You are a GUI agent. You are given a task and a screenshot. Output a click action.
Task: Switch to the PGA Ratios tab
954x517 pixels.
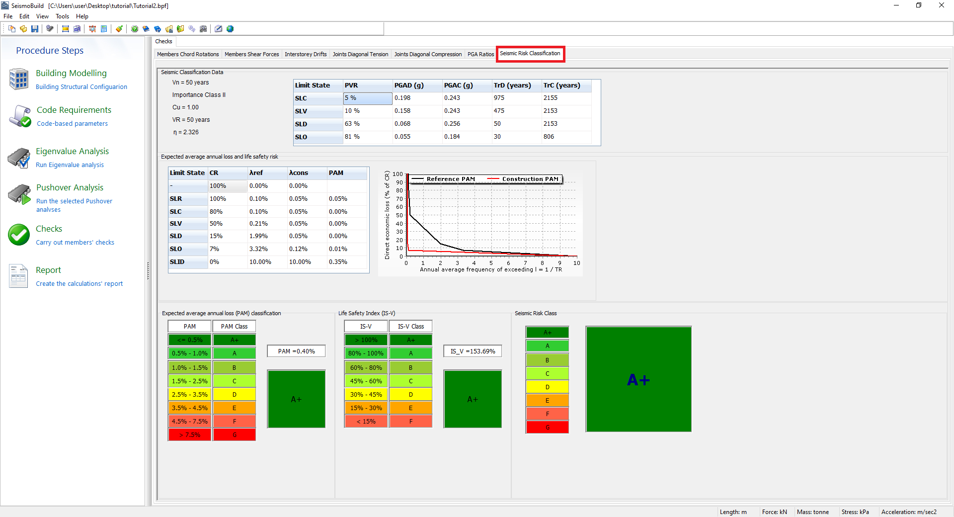[480, 54]
